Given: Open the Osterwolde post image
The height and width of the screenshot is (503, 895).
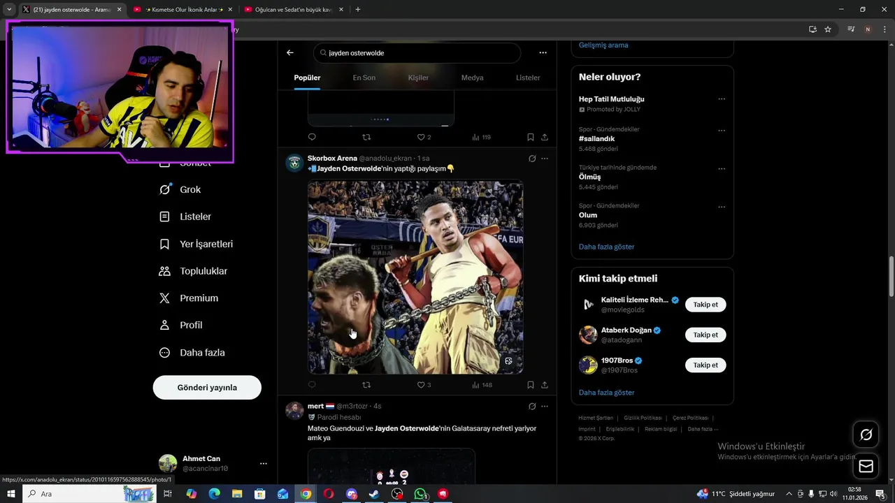Looking at the screenshot, I should (415, 277).
